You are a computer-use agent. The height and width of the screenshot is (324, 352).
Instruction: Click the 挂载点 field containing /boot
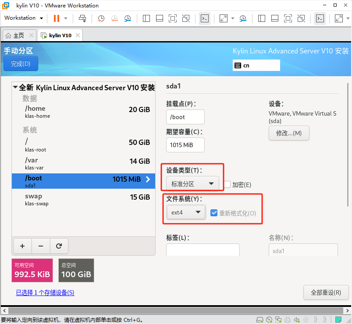(185, 117)
